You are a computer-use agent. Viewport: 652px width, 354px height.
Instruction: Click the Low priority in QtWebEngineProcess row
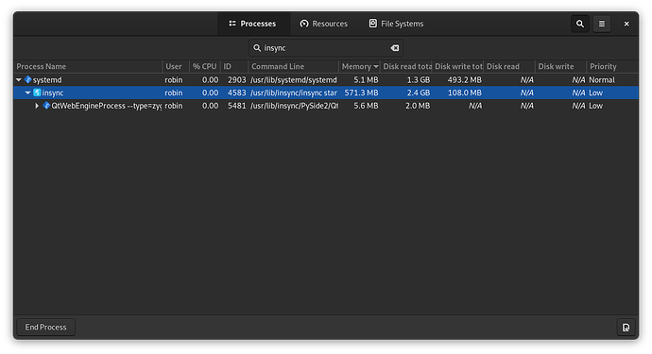[596, 106]
